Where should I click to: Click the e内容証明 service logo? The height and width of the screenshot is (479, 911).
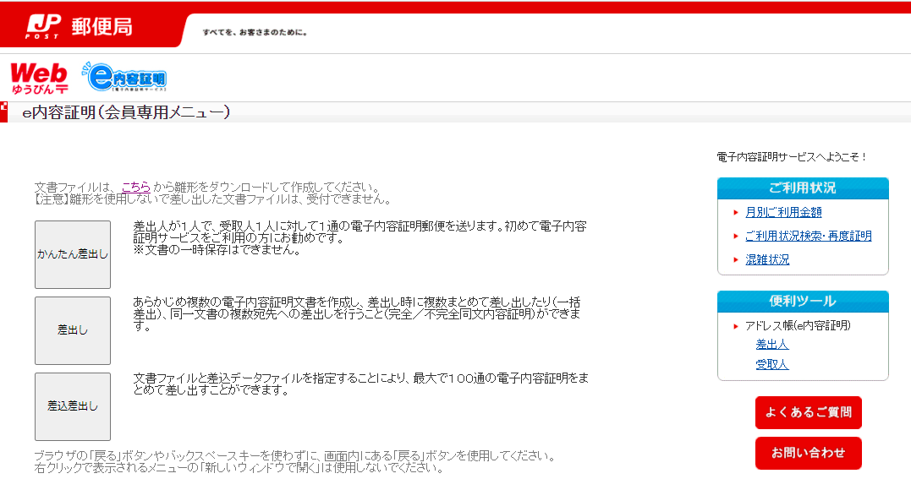tap(125, 78)
